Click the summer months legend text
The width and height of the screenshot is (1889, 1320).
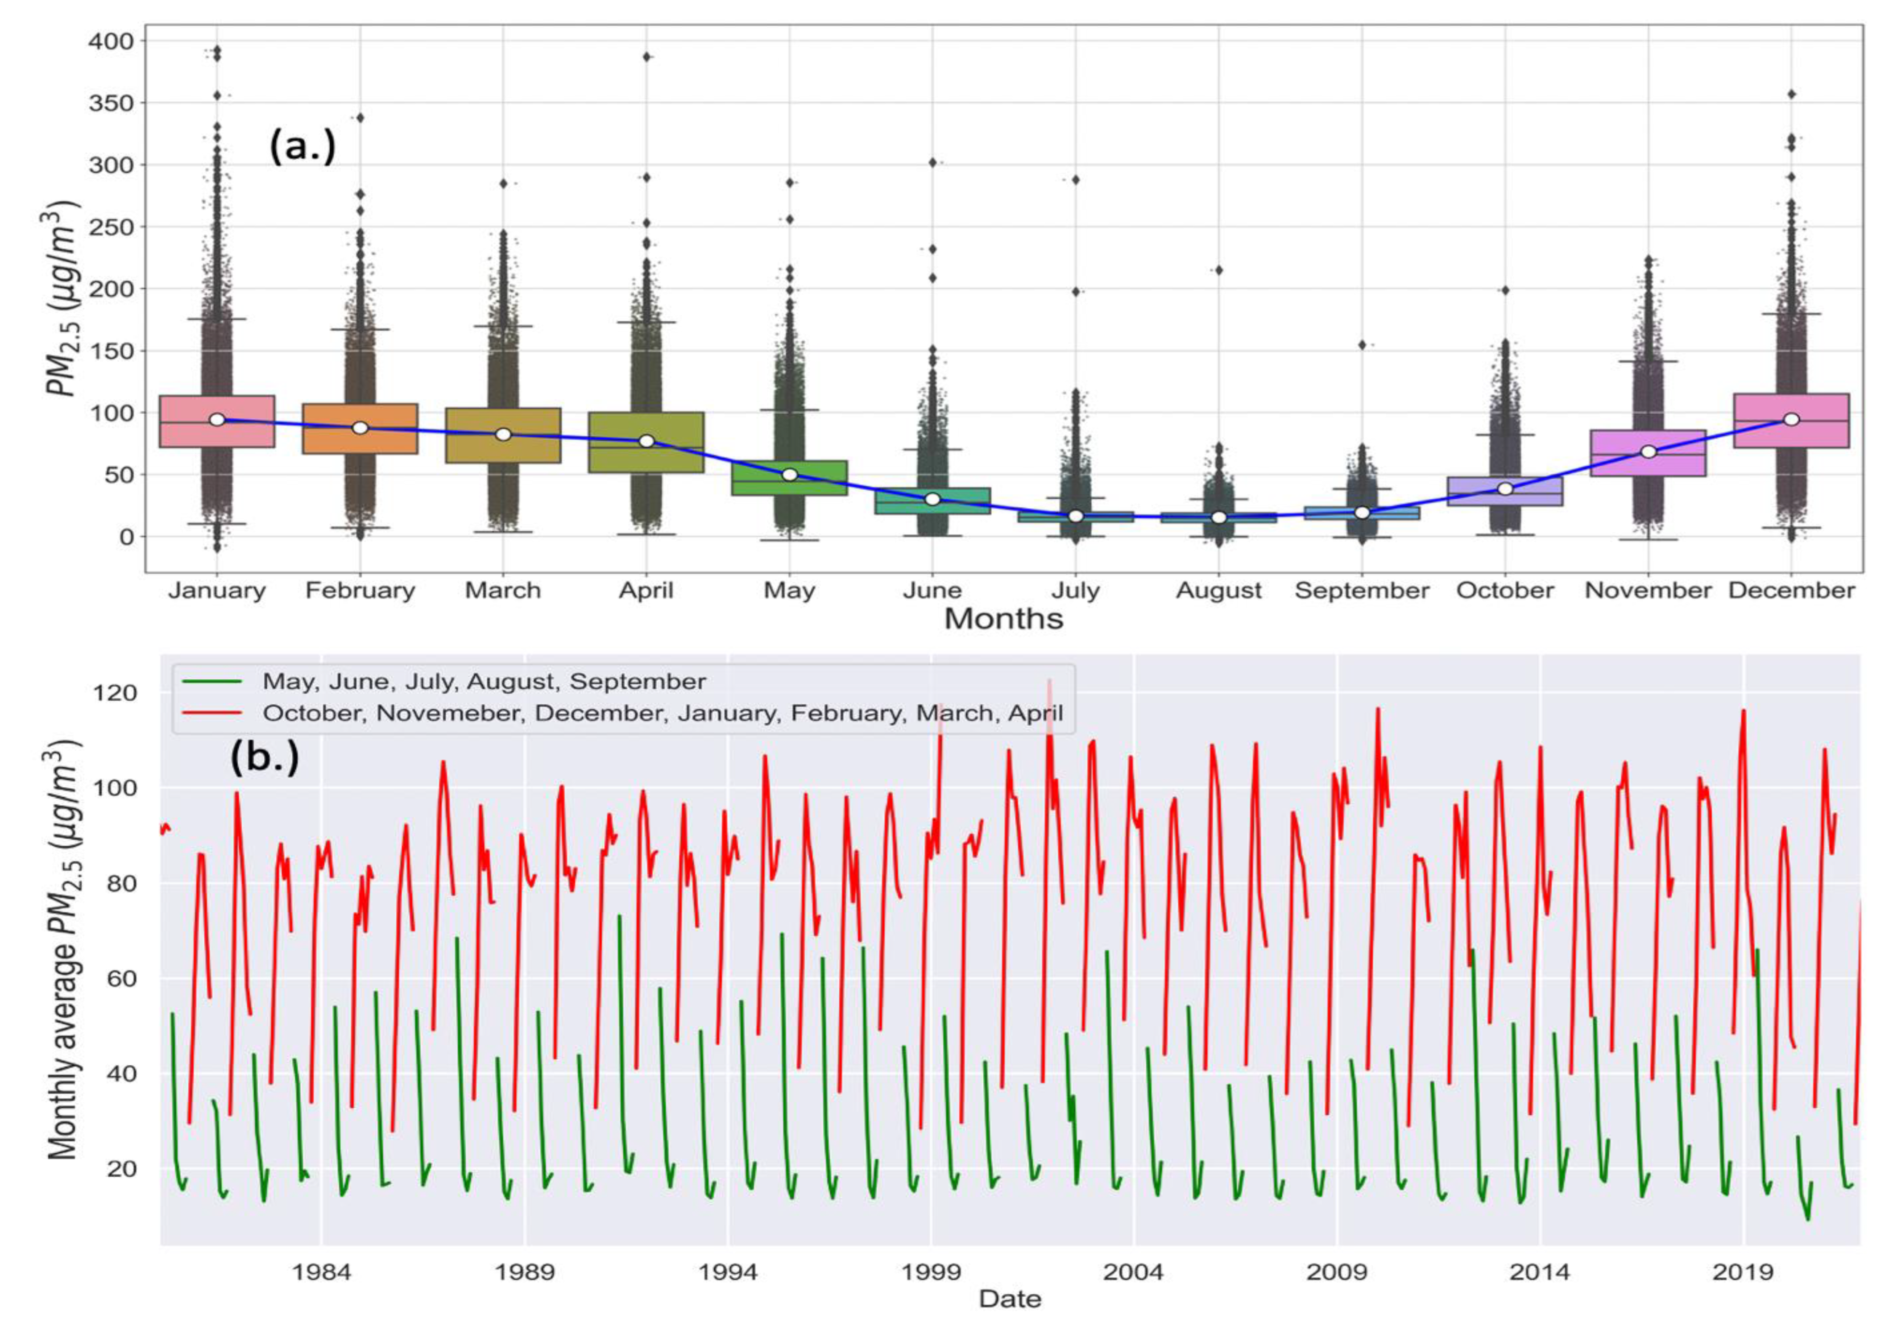click(484, 682)
